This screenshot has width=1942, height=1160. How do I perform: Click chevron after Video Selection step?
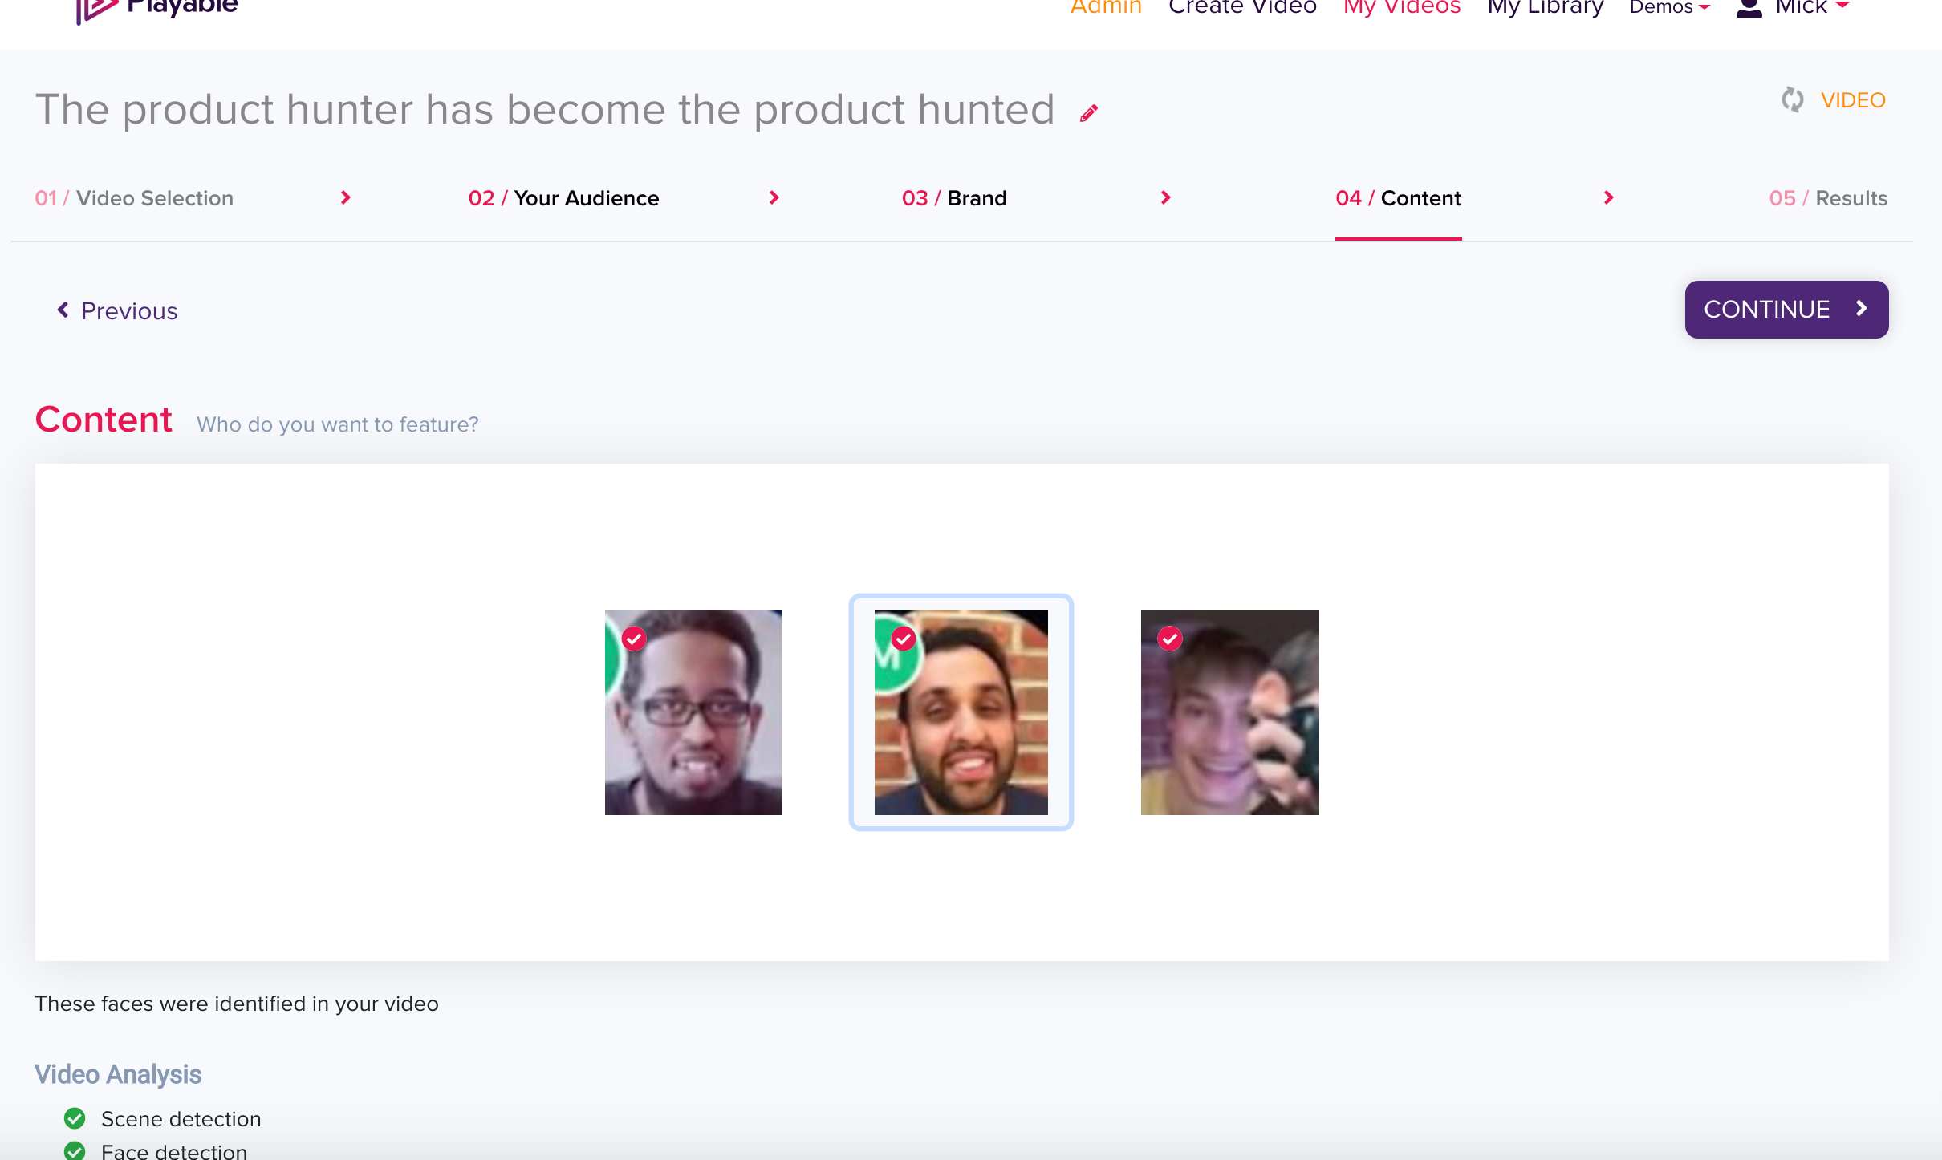tap(346, 197)
